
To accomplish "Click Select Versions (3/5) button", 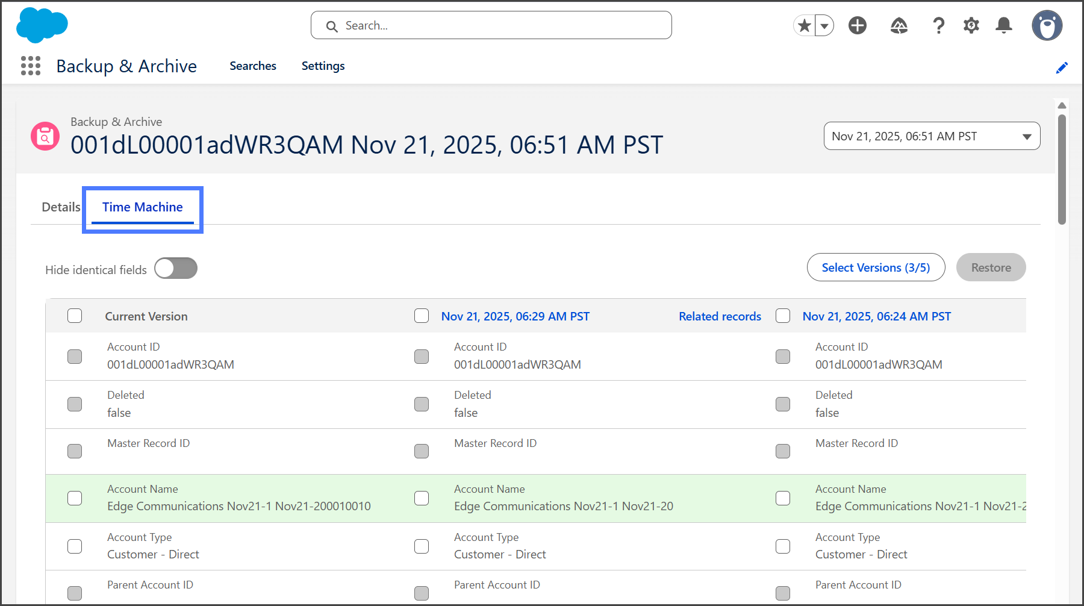I will [876, 267].
